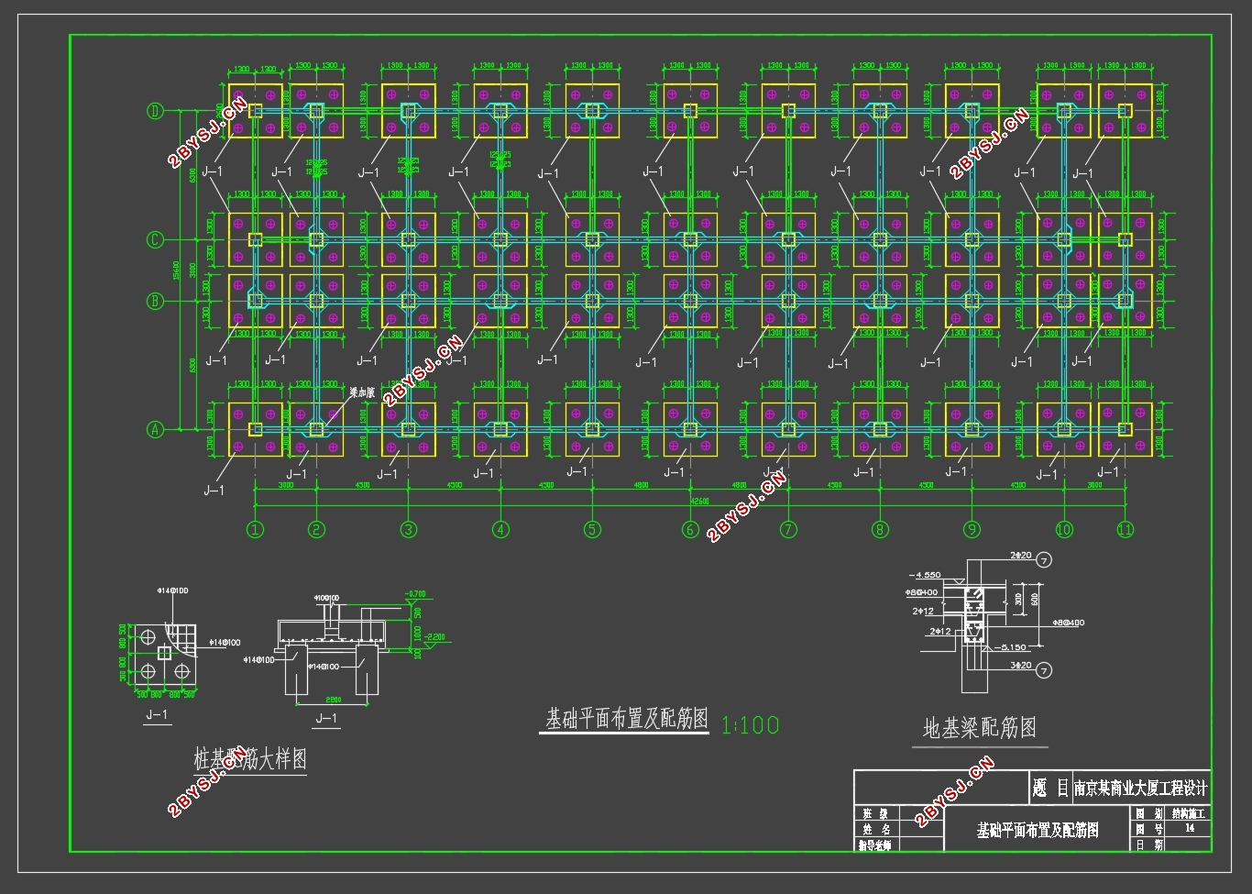
Task: Click elevation mark -0.700
Action: click(x=415, y=594)
